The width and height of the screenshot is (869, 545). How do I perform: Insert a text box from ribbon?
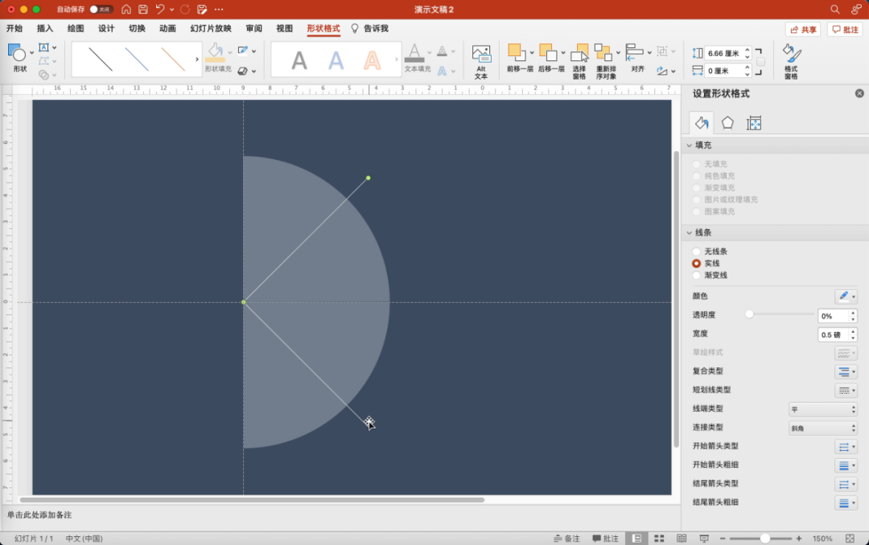pos(43,47)
